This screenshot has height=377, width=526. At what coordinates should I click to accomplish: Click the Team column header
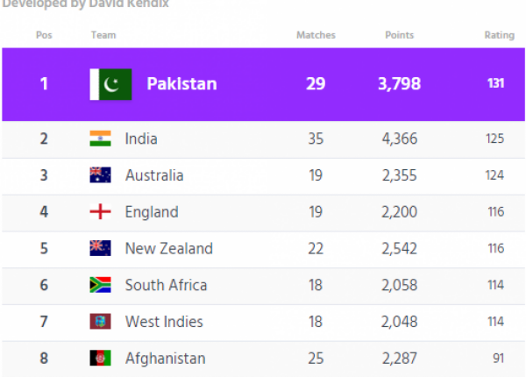pyautogui.click(x=103, y=35)
